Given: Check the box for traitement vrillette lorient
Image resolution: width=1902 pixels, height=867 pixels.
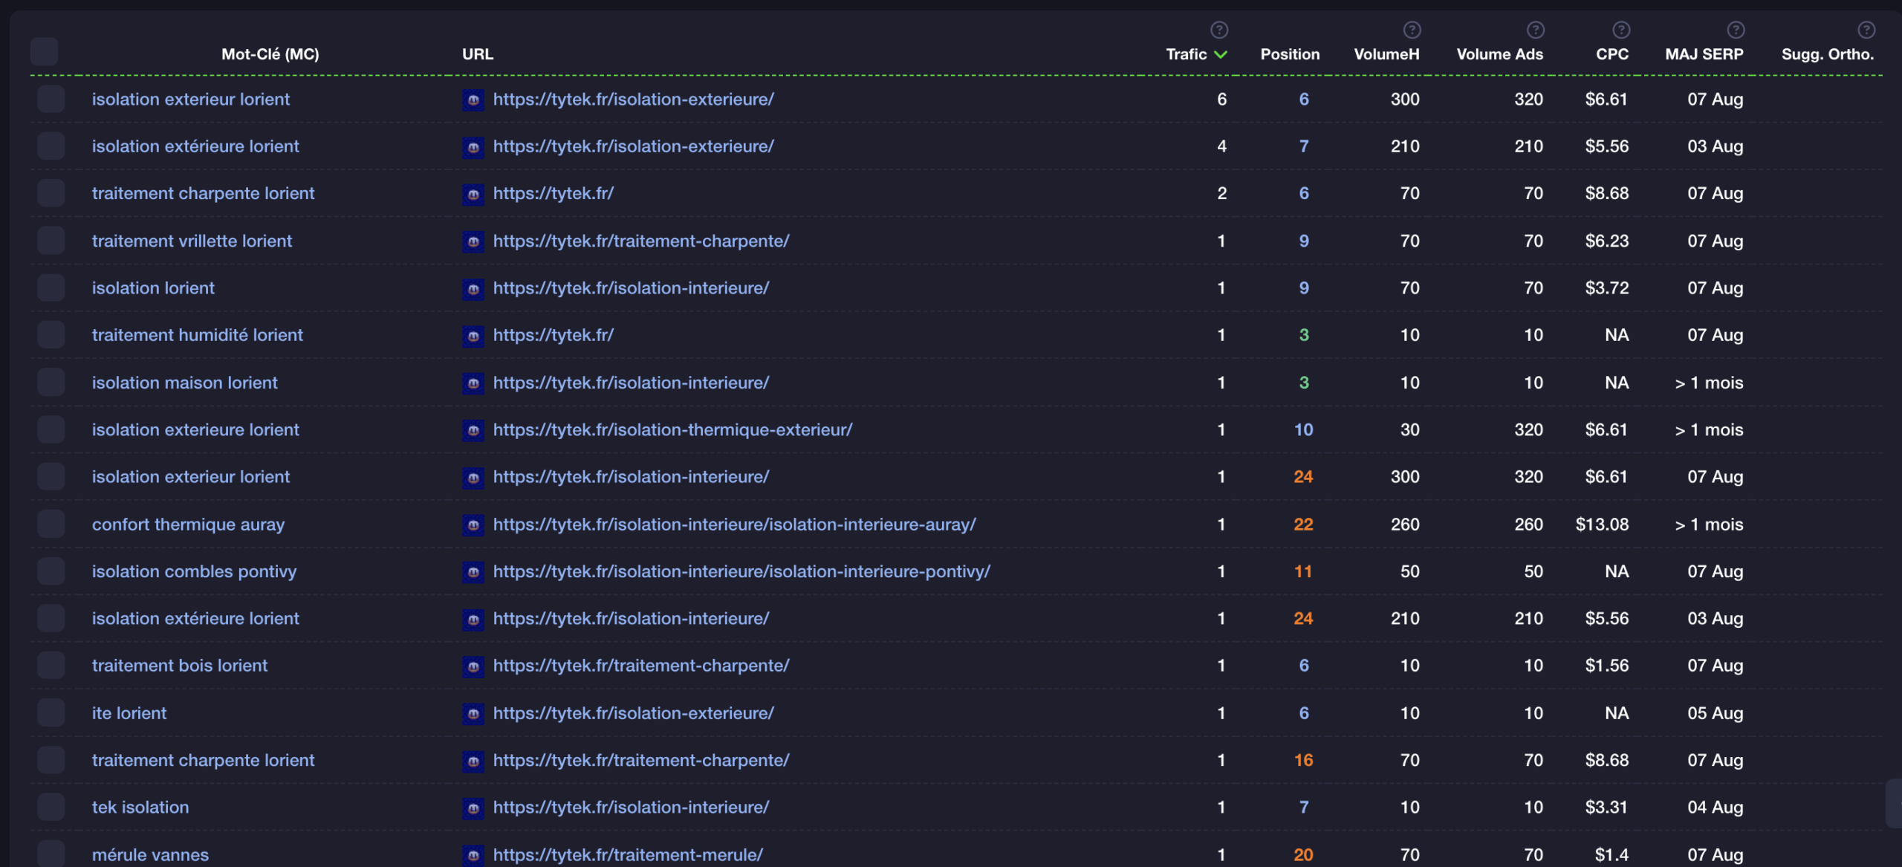Looking at the screenshot, I should point(51,241).
